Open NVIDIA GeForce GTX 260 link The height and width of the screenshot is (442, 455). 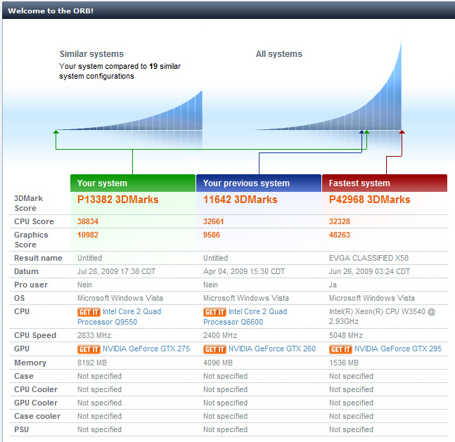coord(272,349)
